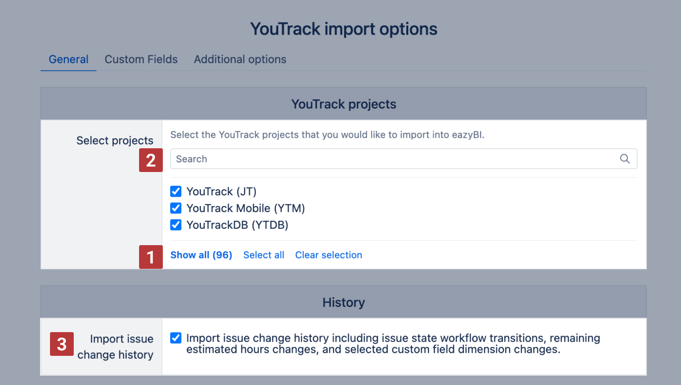Screen dimensions: 681x385
Task: Uncheck the YouTrack (JT) project checkbox
Action: (x=176, y=191)
